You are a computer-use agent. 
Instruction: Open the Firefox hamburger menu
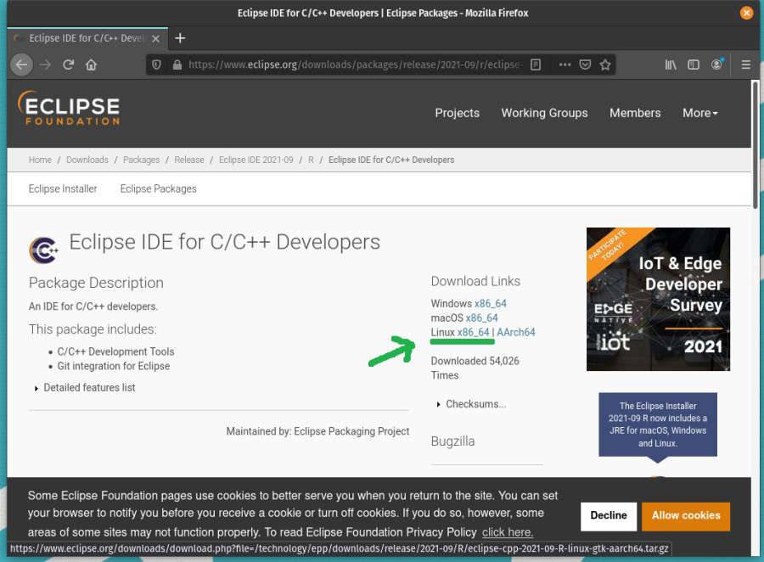point(745,65)
